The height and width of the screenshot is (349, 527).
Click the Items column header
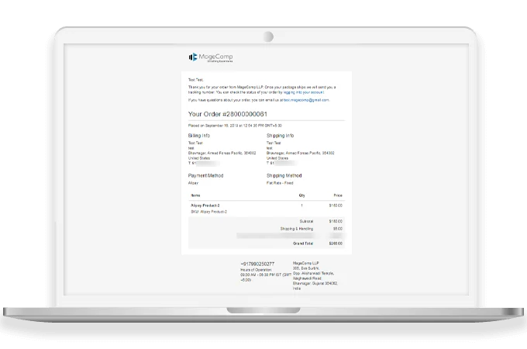click(195, 195)
